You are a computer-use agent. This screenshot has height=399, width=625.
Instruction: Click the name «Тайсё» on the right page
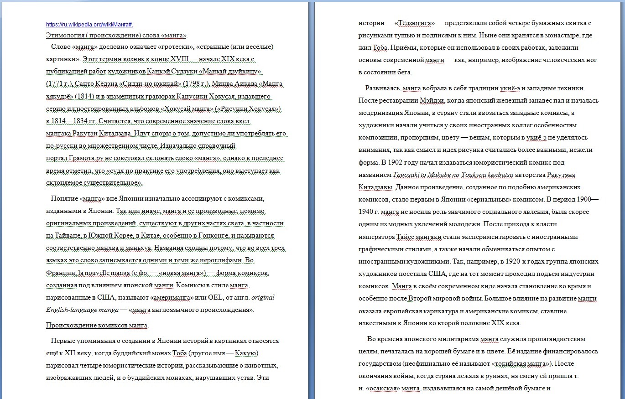(x=405, y=237)
